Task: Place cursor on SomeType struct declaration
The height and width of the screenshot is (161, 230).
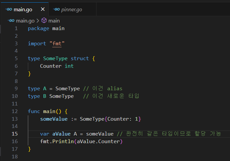Action: tap(55, 59)
